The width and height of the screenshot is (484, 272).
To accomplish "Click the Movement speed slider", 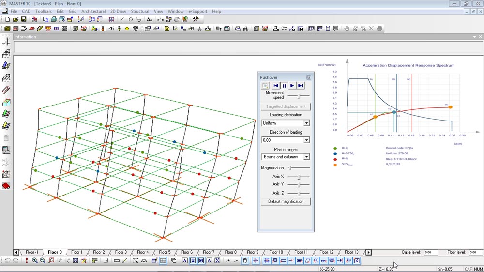I will (x=299, y=96).
